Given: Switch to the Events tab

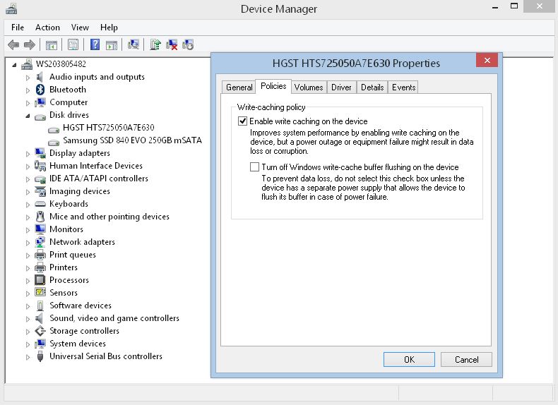Looking at the screenshot, I should 403,87.
